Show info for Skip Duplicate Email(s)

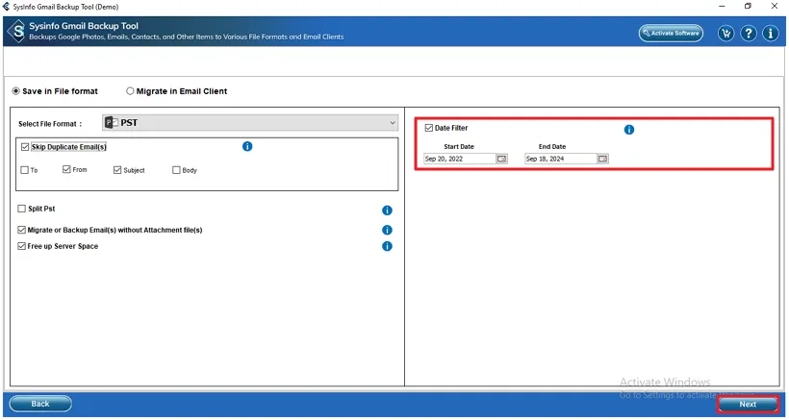247,146
